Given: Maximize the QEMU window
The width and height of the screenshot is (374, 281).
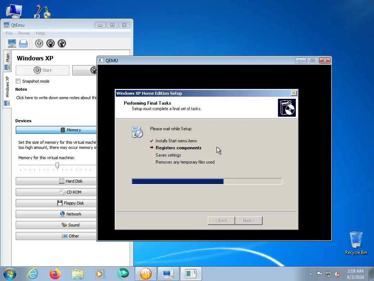Looking at the screenshot, I should tap(313, 61).
